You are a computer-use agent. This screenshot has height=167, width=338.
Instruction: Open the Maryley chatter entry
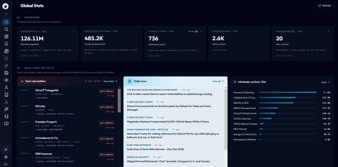(67, 110)
